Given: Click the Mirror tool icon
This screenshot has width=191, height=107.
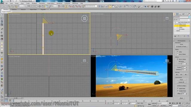Looking at the screenshot, I should coord(99,6).
